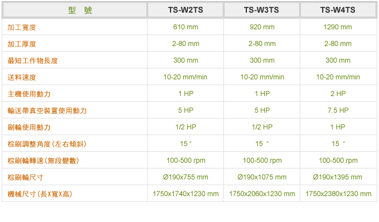The width and height of the screenshot is (379, 222).
Task: Select the 加工厚度 row label
Action: (x=22, y=44)
